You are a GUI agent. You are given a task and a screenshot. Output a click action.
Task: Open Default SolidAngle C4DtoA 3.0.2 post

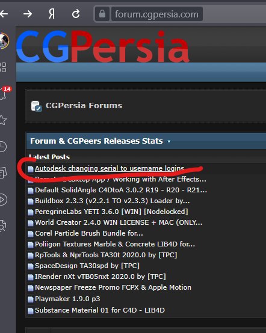121,190
